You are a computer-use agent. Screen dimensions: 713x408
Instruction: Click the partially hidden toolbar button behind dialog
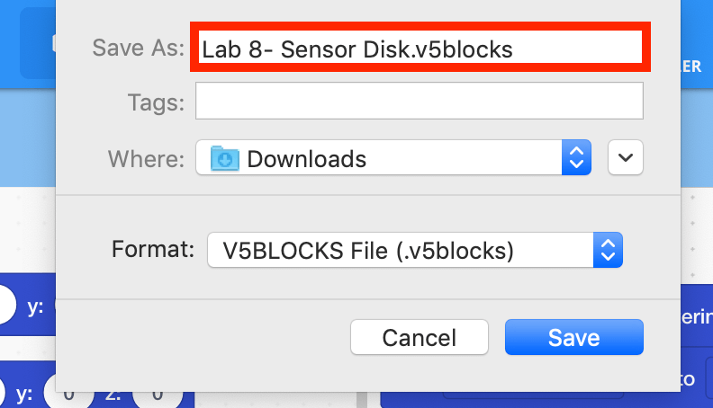38,43
